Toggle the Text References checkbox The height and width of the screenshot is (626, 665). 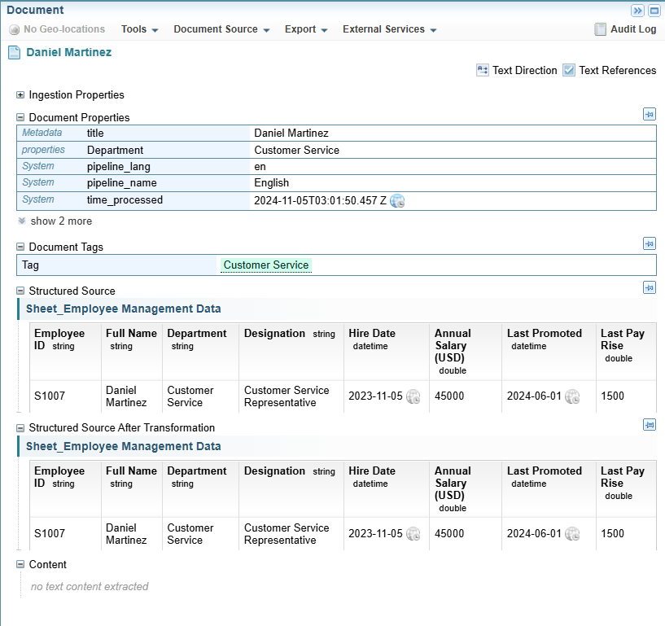click(569, 71)
